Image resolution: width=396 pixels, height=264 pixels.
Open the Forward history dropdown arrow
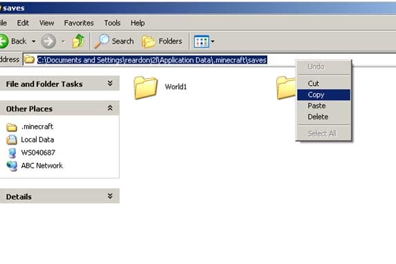(x=63, y=41)
